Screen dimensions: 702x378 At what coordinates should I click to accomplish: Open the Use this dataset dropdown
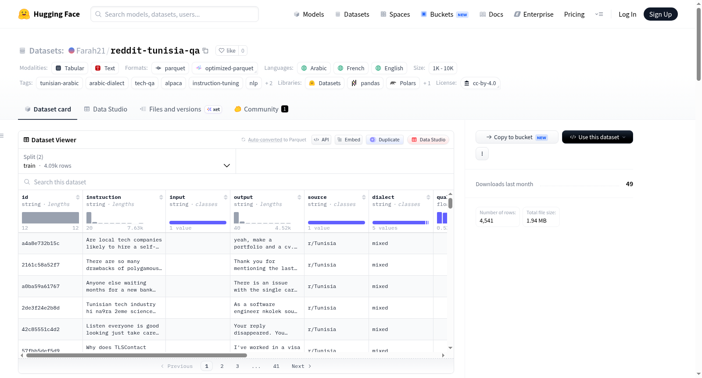pos(598,137)
